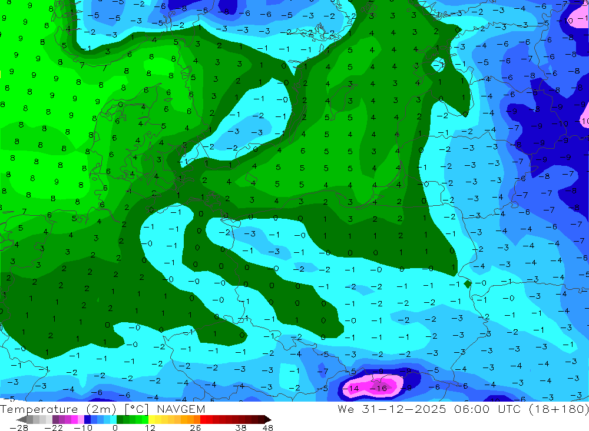Click the (18+180) forecast run label

(560, 409)
